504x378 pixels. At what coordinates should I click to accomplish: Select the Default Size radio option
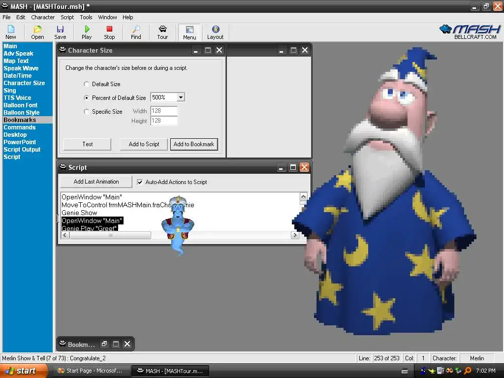(x=86, y=84)
